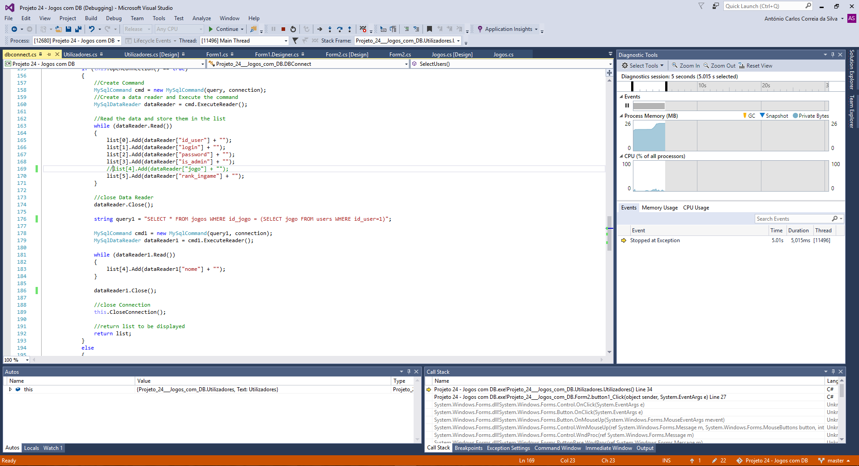Click the Navigate Backward arrow icon
859x466 pixels.
click(x=14, y=29)
